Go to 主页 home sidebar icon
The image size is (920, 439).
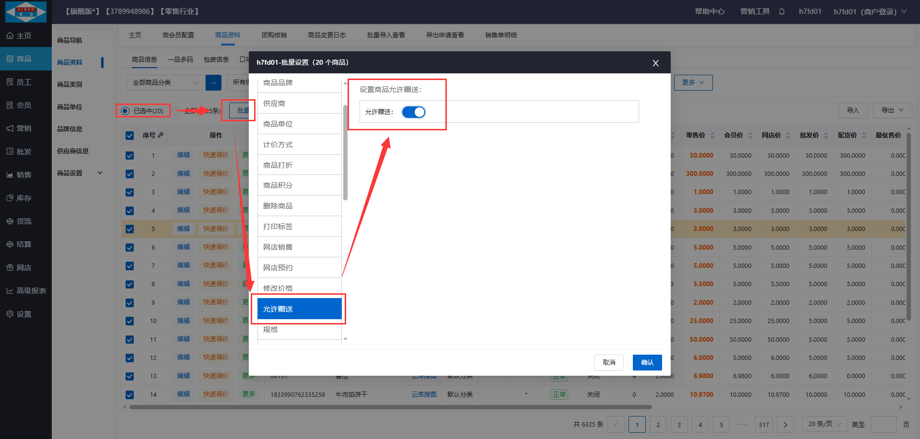coord(10,36)
